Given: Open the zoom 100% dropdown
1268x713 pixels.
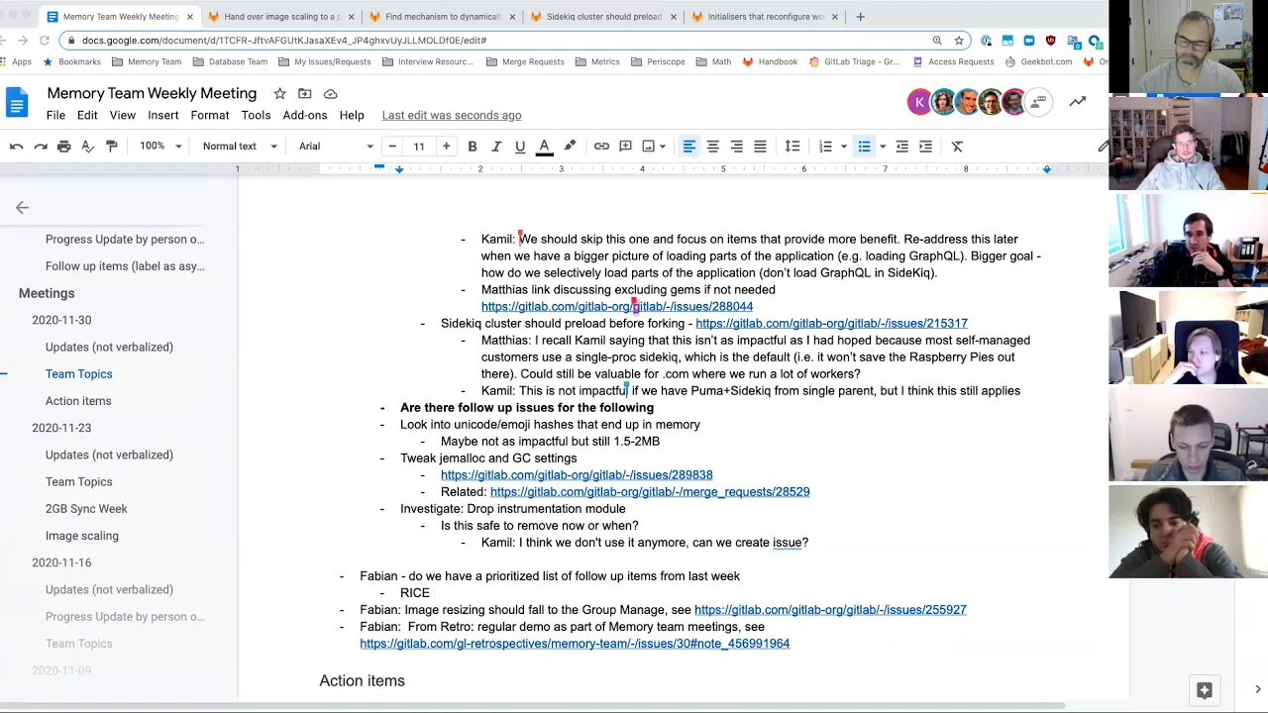Looking at the screenshot, I should (x=160, y=147).
